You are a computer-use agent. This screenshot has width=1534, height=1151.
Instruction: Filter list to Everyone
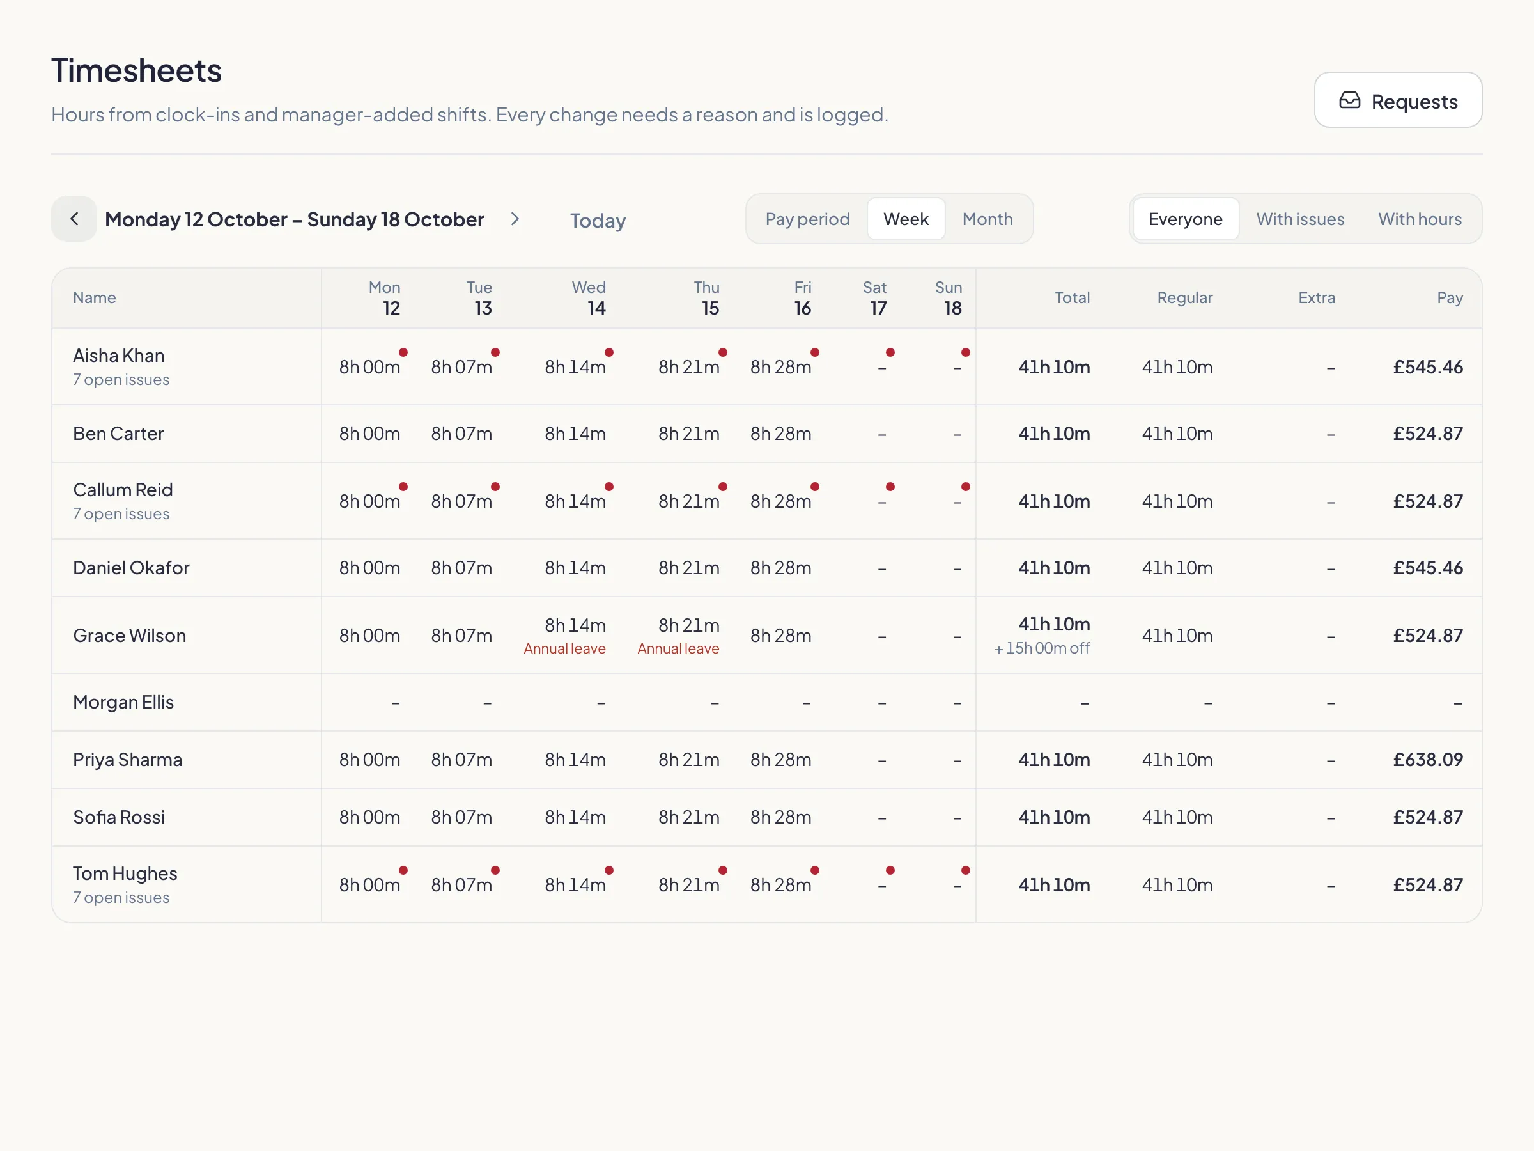pos(1185,219)
